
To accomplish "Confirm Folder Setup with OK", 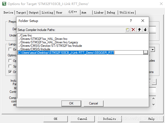I will [x=71, y=103].
